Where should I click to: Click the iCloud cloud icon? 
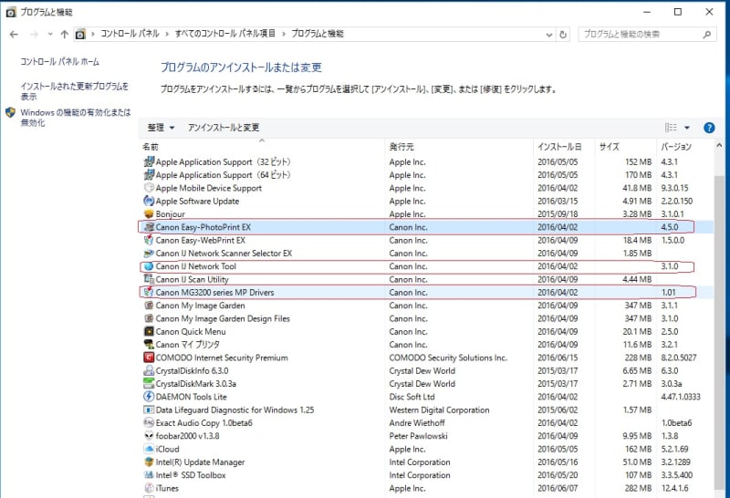149,448
